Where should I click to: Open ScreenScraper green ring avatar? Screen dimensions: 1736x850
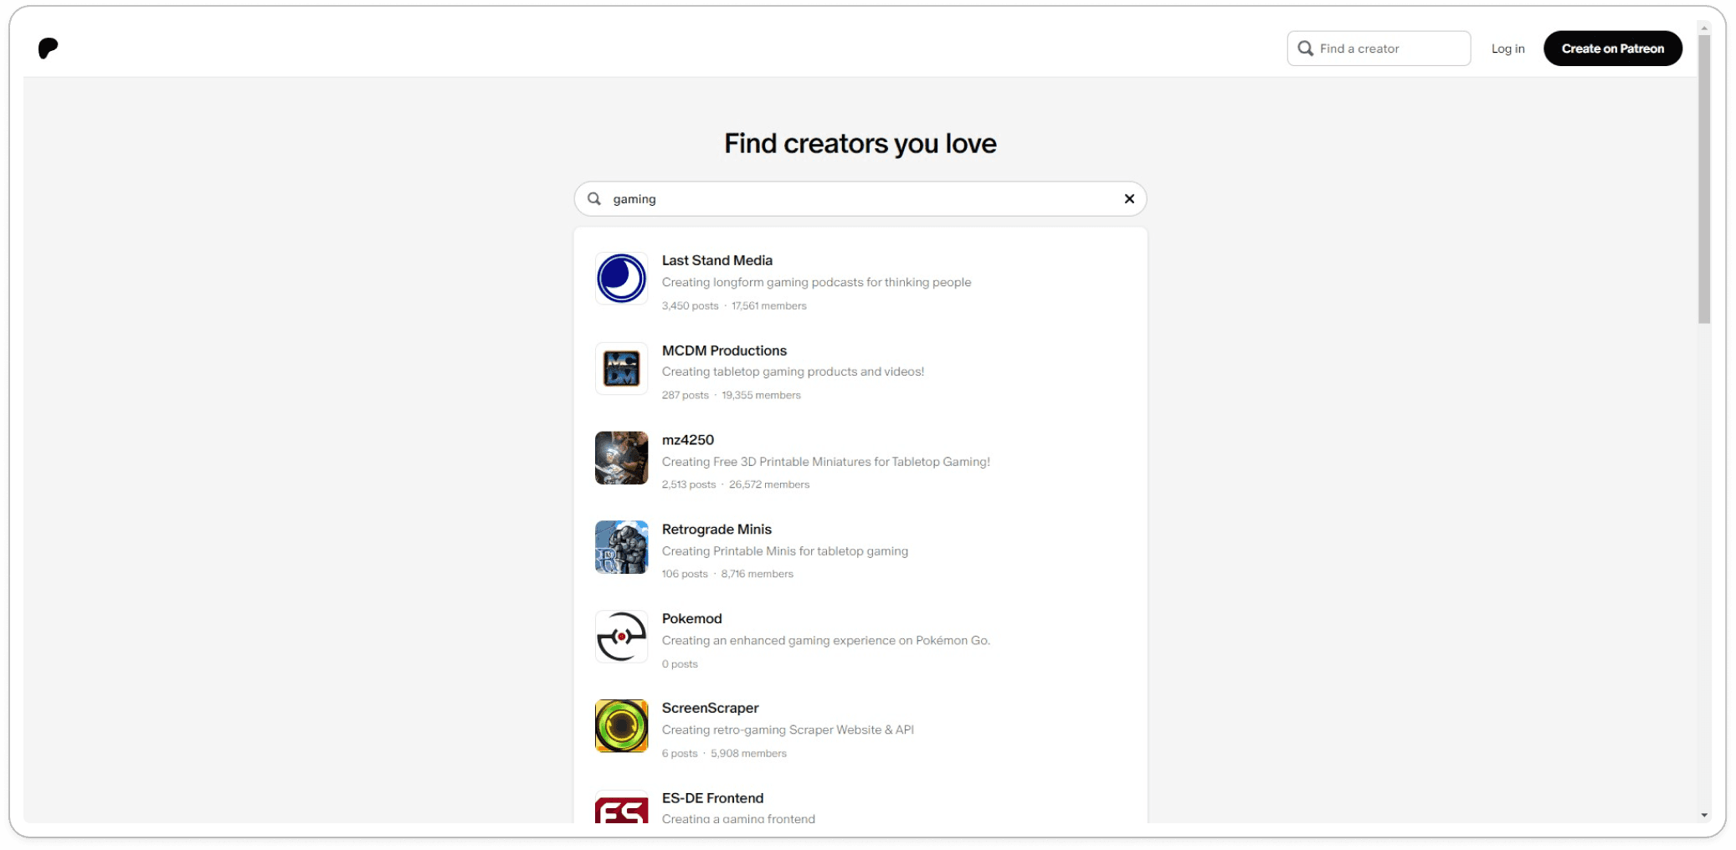point(621,726)
